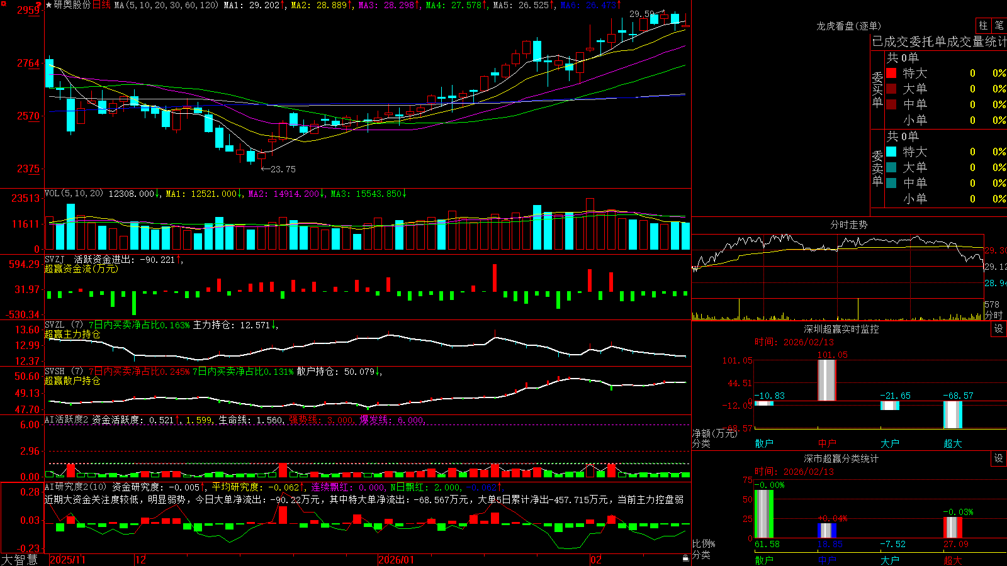Click the dark red 大单 buy-order swatch
Image resolution: width=1007 pixels, height=566 pixels.
coord(891,89)
